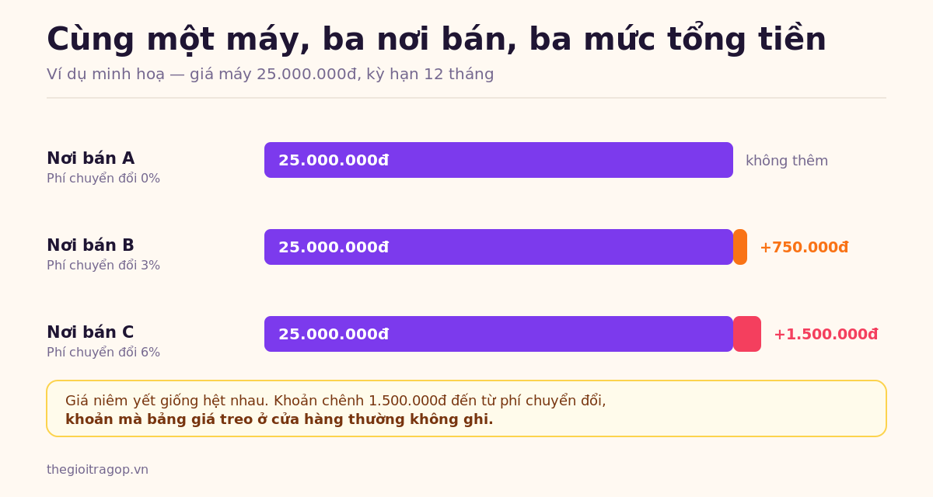
Task: Select the purple 25.000.000đ bar of Nơi bán B
Action: tap(498, 247)
